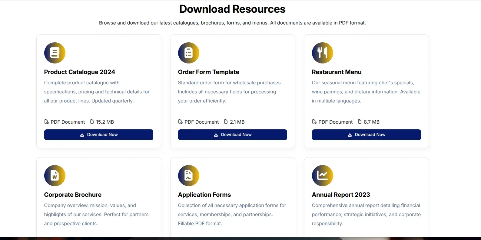
Task: Click the Restaurant Menu utensils icon
Action: tap(323, 53)
